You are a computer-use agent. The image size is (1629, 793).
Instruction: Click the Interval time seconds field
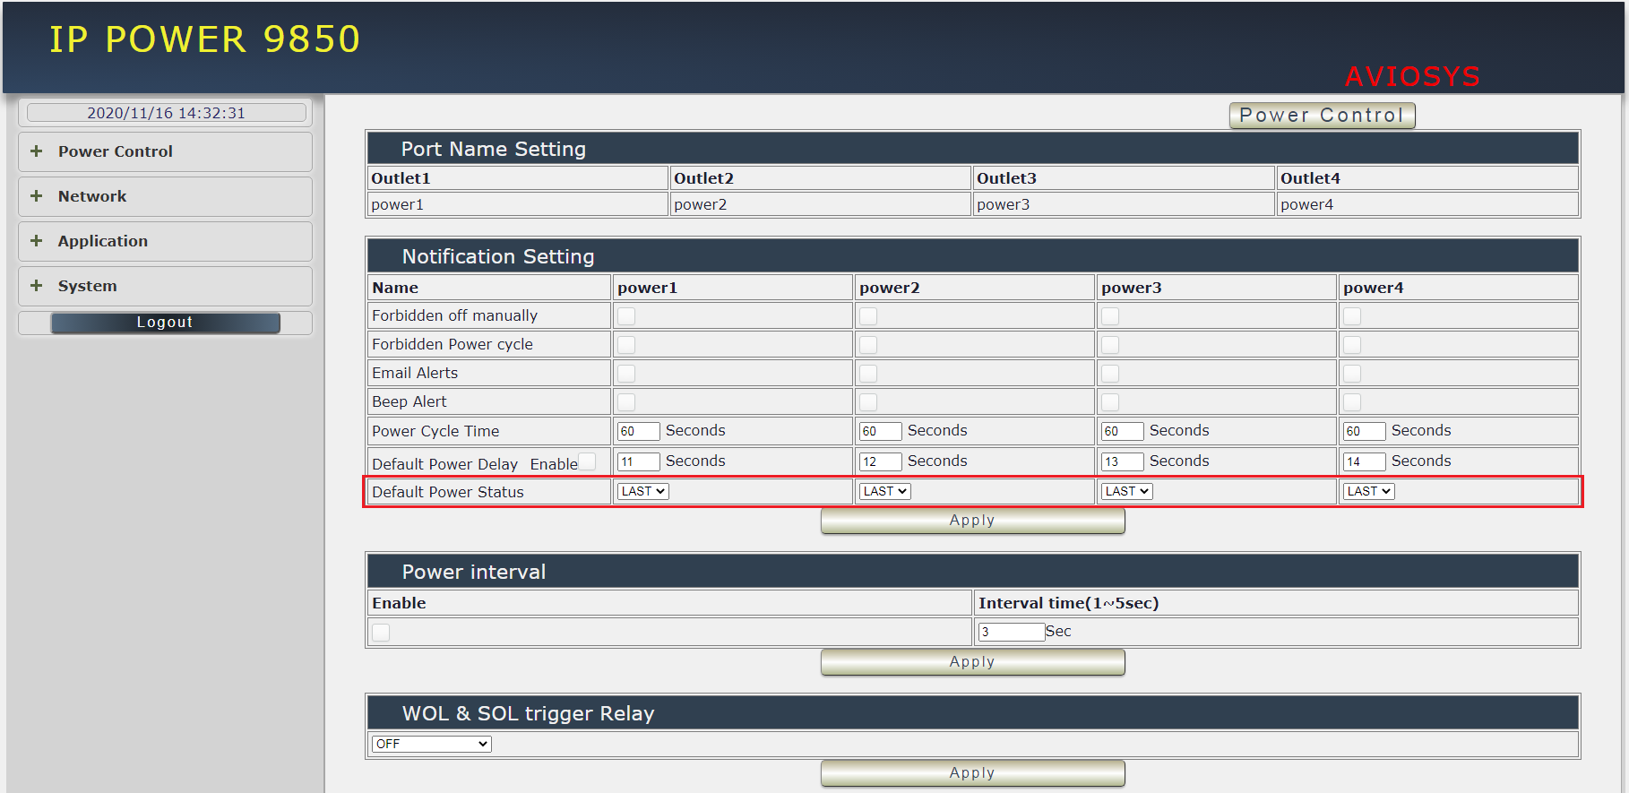(x=1012, y=632)
